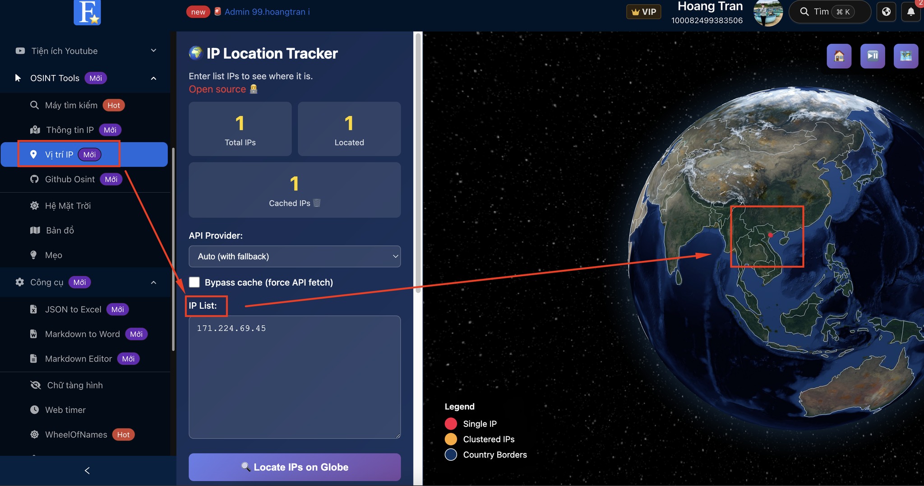
Task: Select Vị trí IP menu item
Action: [84, 154]
